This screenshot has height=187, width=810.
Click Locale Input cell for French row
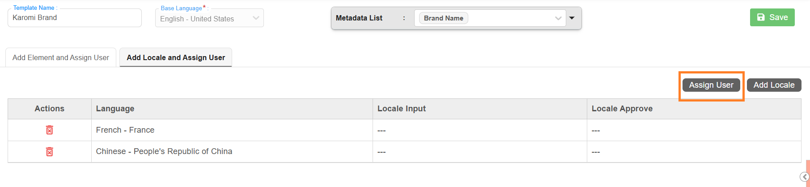(479, 130)
